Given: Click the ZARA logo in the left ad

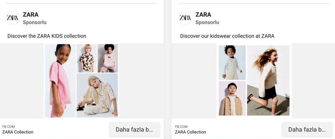Looking at the screenshot, I should [13, 18].
